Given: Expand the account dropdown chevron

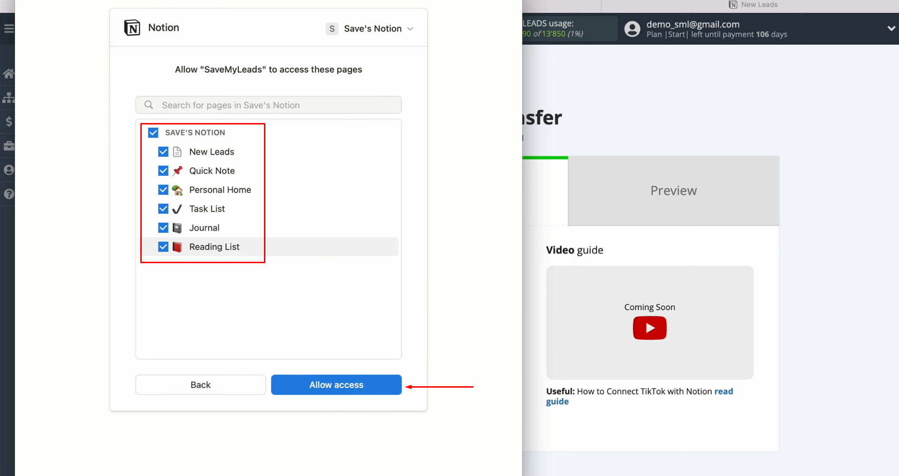Looking at the screenshot, I should click(x=891, y=29).
